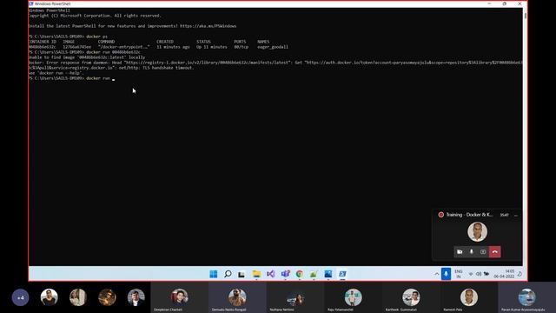The width and height of the screenshot is (556, 313).
Task: Minimize the Windows PowerShell window
Action: point(489,3)
